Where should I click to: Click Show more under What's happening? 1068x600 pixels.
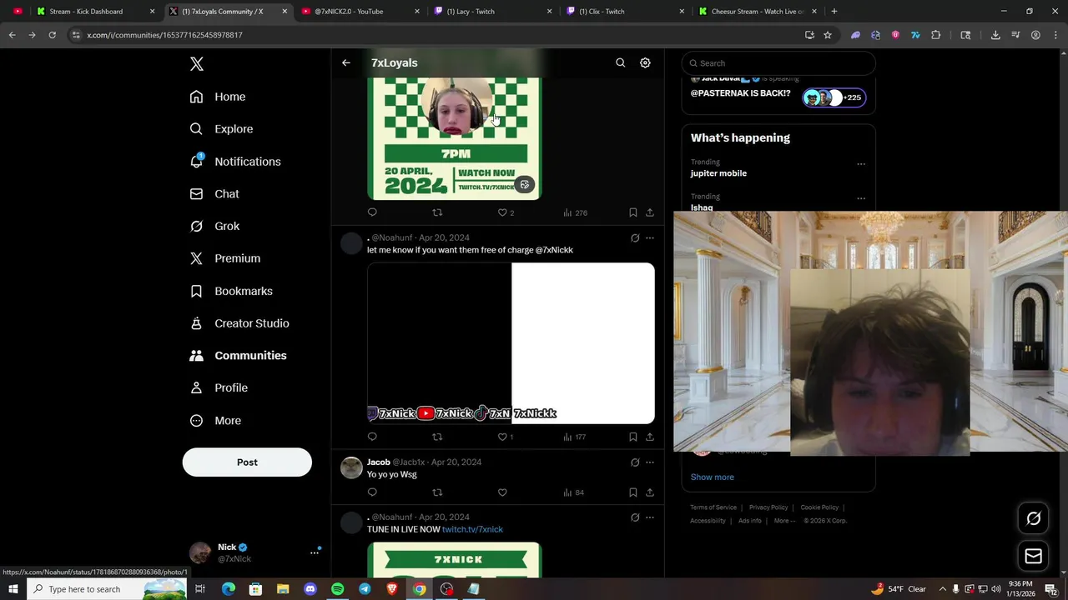point(712,477)
